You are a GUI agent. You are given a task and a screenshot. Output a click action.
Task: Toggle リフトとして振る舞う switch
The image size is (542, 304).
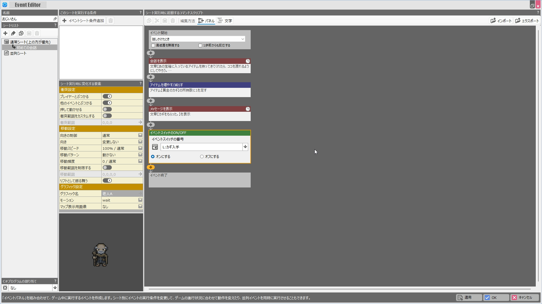(107, 180)
